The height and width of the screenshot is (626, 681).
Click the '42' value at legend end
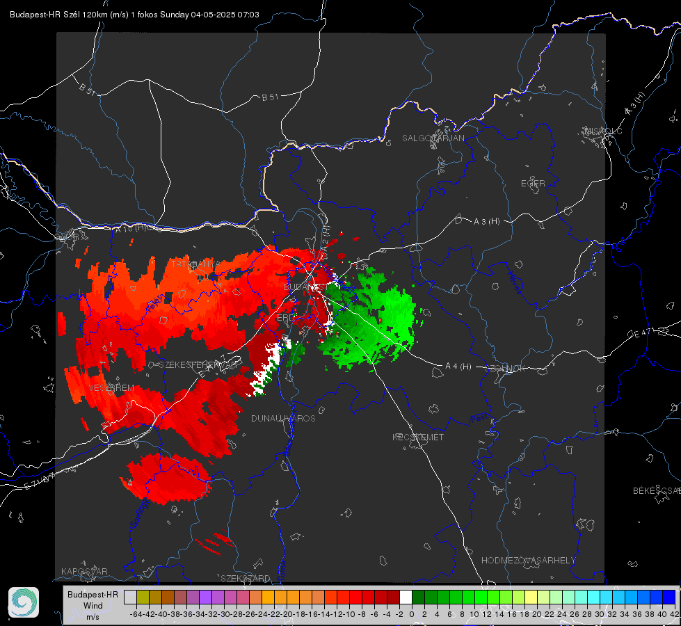pyautogui.click(x=675, y=614)
